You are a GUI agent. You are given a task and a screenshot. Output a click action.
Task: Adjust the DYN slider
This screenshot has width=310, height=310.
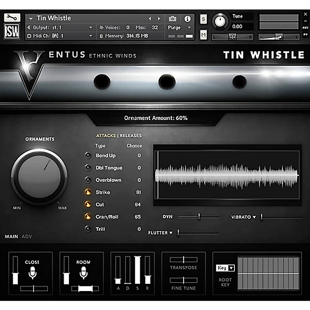pyautogui.click(x=198, y=217)
